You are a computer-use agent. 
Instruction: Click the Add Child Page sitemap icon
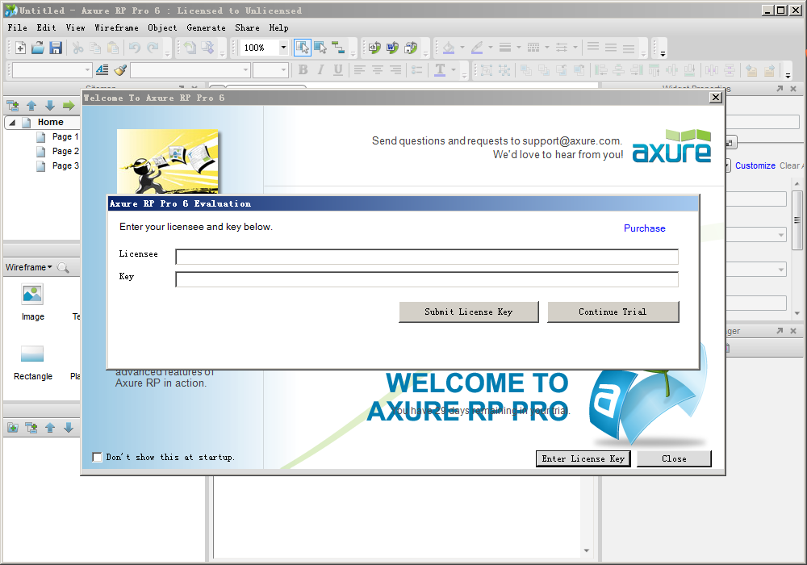click(13, 106)
